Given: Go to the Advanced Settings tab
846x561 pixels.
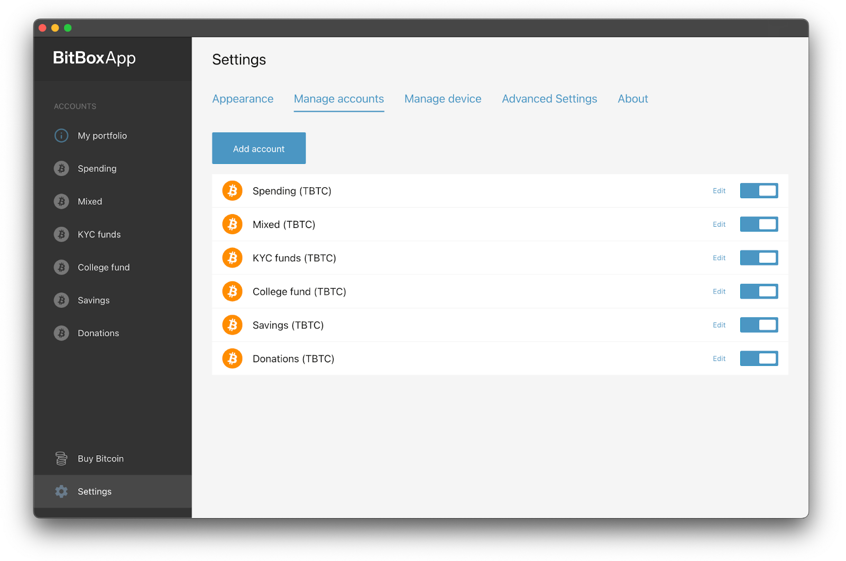Looking at the screenshot, I should click(549, 99).
